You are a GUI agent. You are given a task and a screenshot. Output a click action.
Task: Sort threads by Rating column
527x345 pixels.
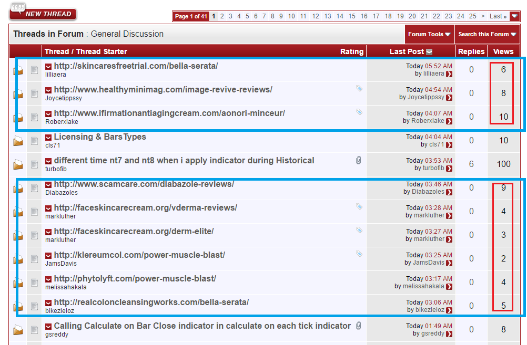coord(351,51)
